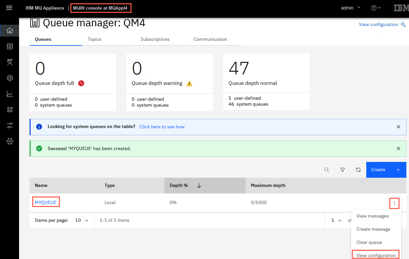Screen dimensions: 409x259
Task: Click the filter icon above the queue table
Action: point(343,170)
